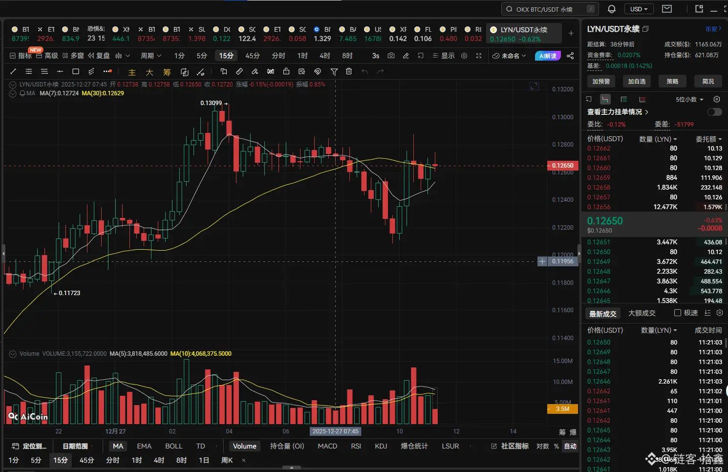Select the 筹 chip distribution tool
The height and width of the screenshot is (472, 728).
click(x=167, y=72)
